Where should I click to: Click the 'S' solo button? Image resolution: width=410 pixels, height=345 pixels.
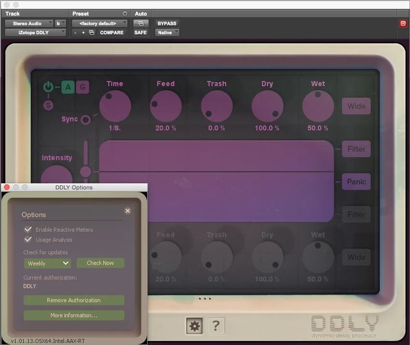(48, 105)
